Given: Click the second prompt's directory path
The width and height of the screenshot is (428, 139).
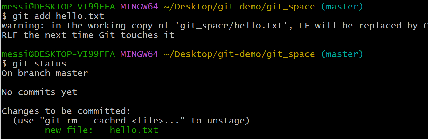Looking at the screenshot, I should 239,54.
